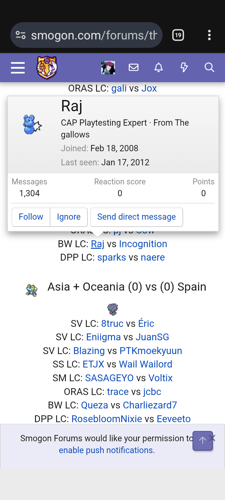This screenshot has width=225, height=500.
Task: Open the inbox envelope icon
Action: click(x=133, y=67)
